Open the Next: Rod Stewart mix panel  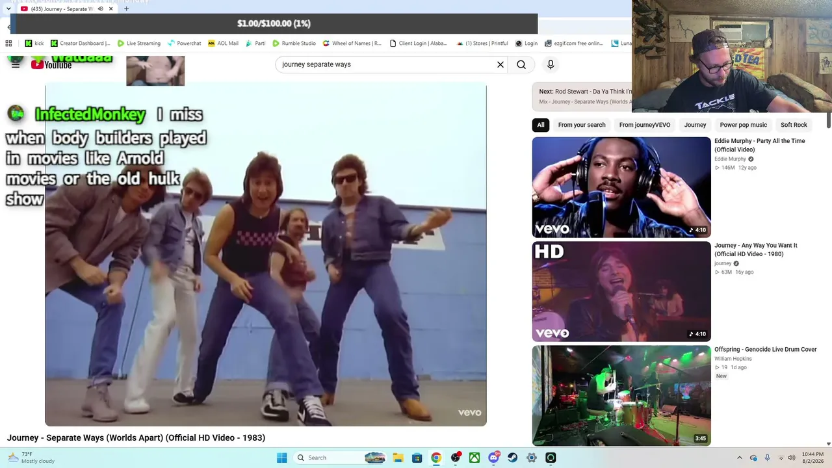tap(582, 96)
